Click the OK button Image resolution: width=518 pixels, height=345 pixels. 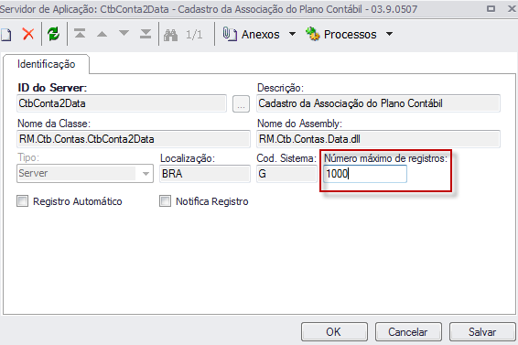coord(334,332)
